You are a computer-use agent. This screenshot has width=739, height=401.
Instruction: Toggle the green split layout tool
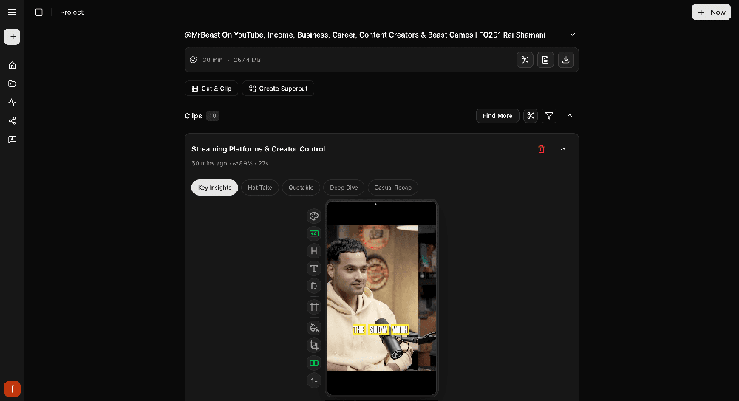[x=314, y=363]
